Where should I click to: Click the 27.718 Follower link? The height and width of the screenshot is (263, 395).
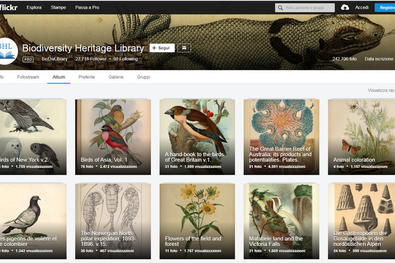click(x=91, y=59)
